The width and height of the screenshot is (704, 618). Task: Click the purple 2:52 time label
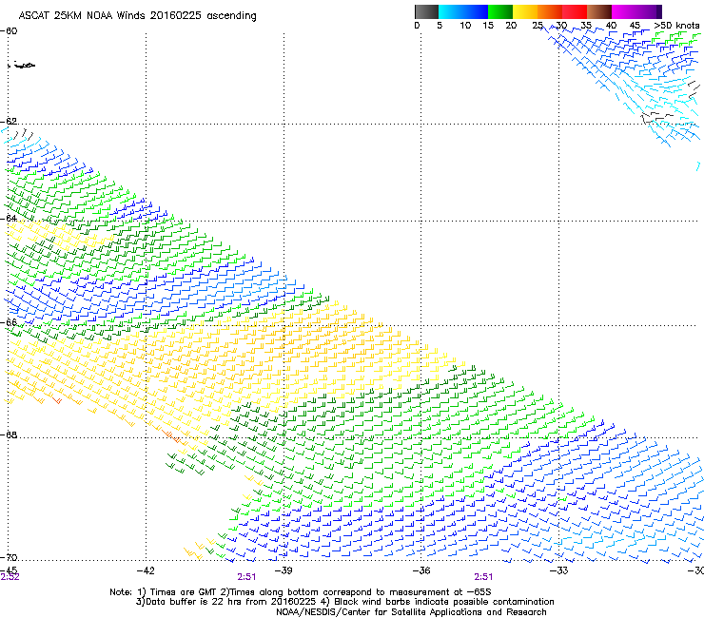[10, 577]
